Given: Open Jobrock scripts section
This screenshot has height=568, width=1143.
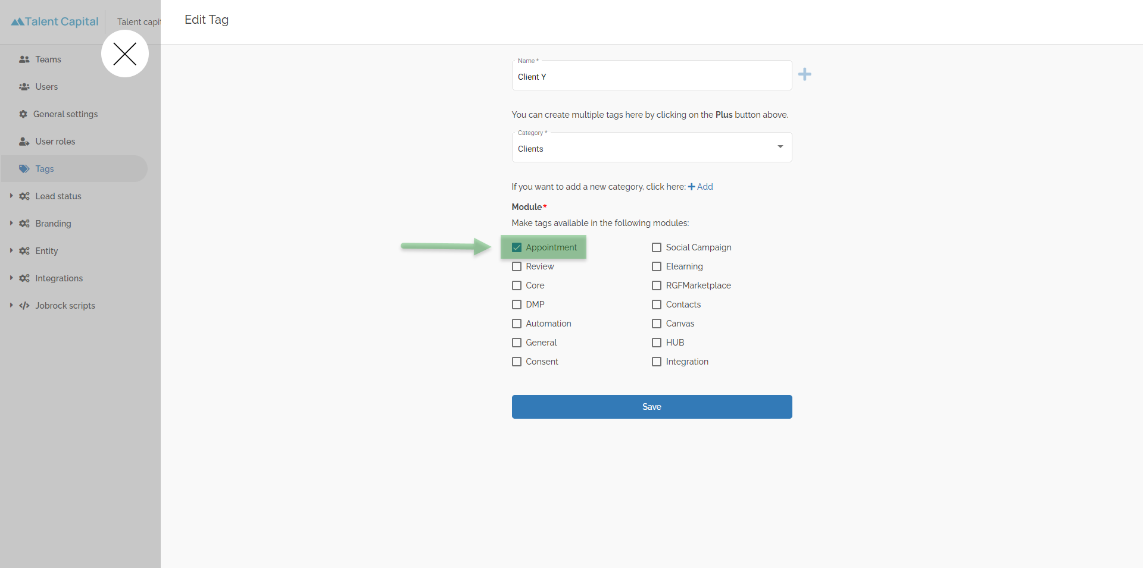Looking at the screenshot, I should pos(65,306).
